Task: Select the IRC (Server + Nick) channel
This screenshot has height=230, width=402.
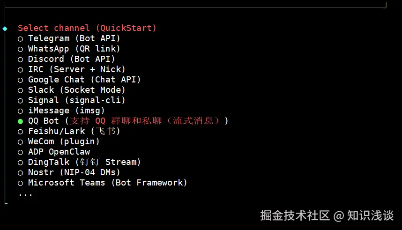Action: point(21,70)
